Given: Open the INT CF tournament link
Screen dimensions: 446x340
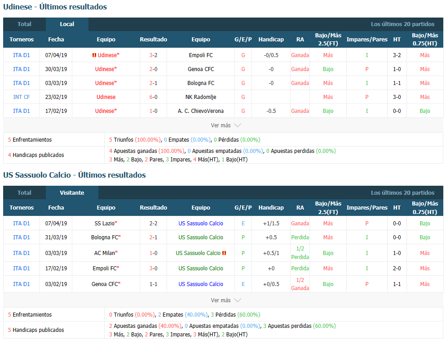Looking at the screenshot, I should coord(21,97).
